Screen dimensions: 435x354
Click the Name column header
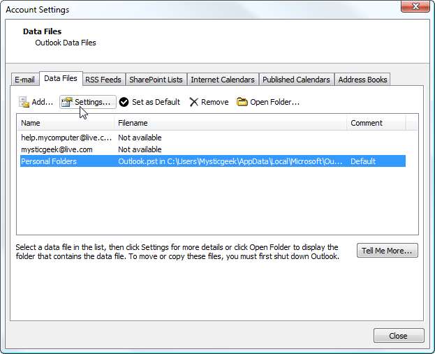(x=66, y=123)
